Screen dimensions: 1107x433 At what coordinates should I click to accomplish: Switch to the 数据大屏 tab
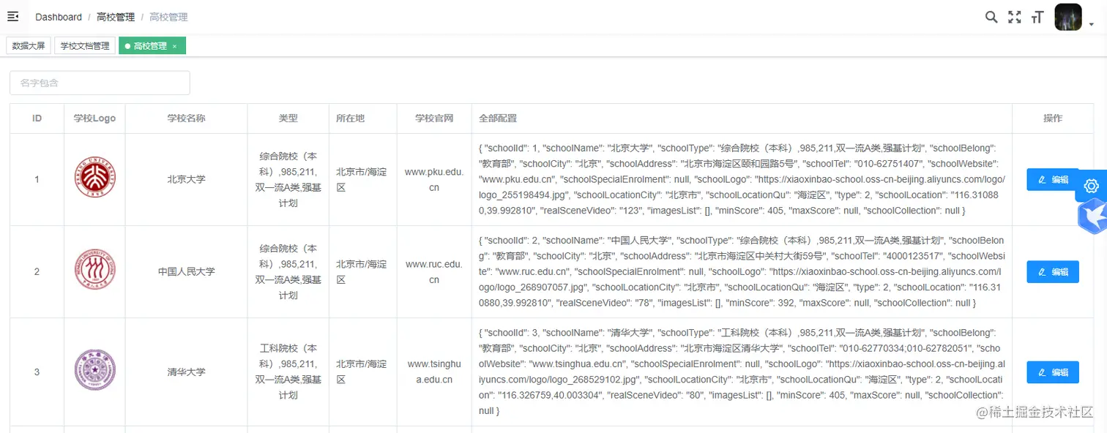tap(29, 46)
